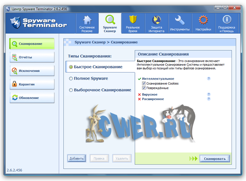Viewport: 246px width, 181px height.
Task: Click help icon next to Вирусное
Action: click(209, 94)
